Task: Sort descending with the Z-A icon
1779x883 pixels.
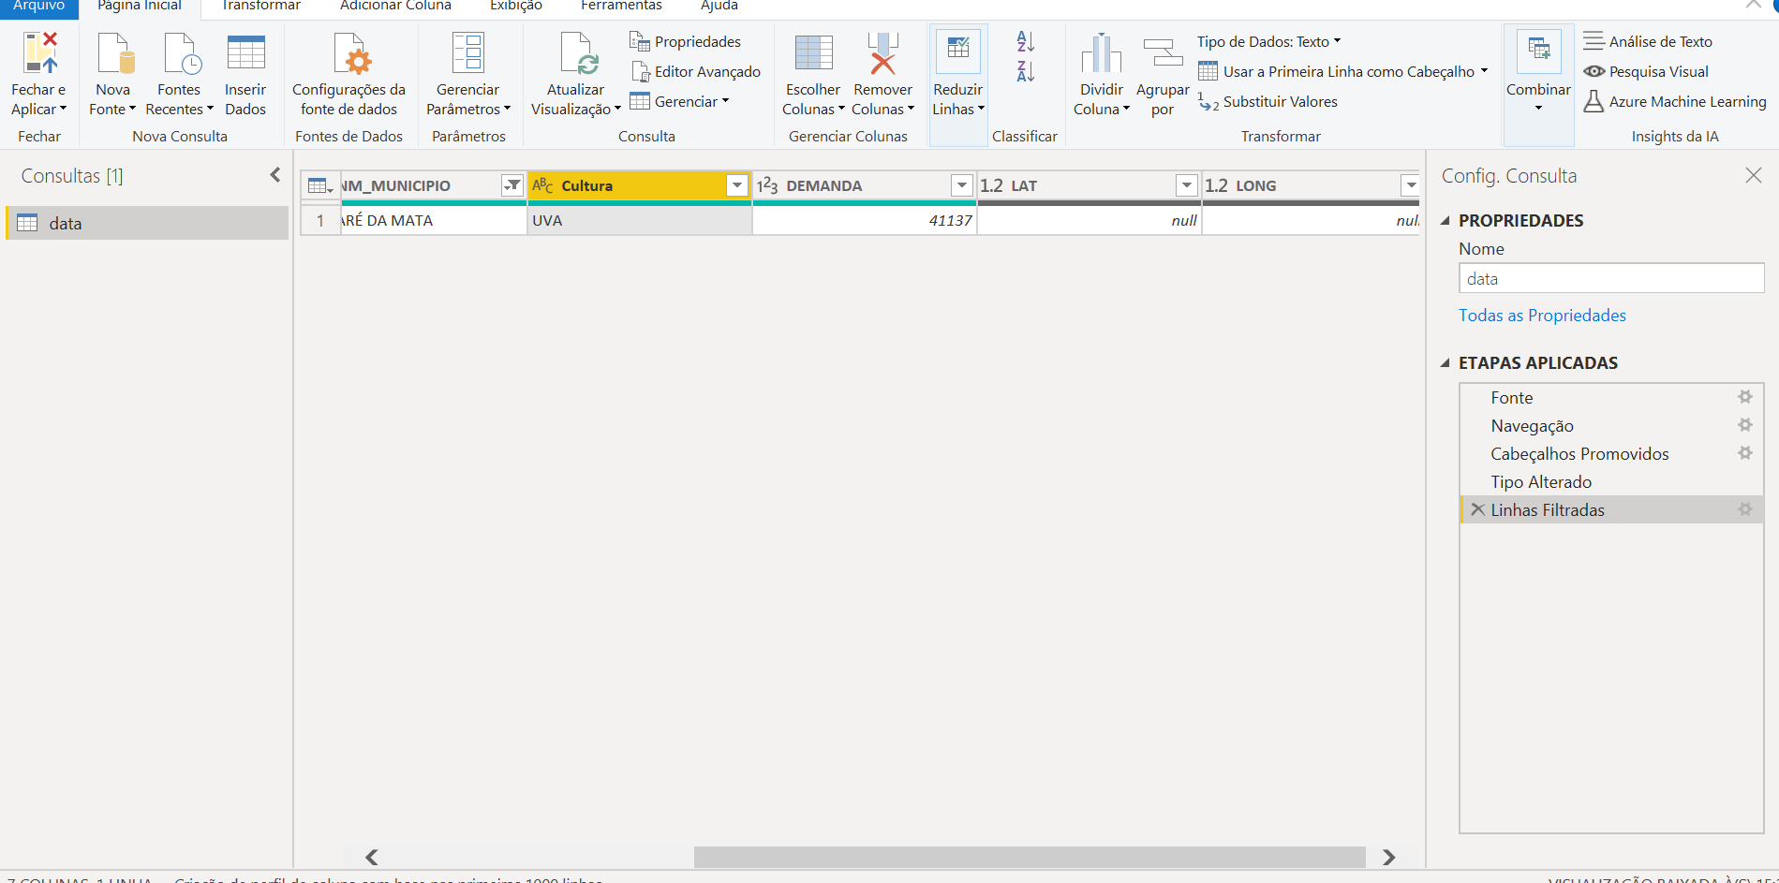Action: tap(1026, 71)
